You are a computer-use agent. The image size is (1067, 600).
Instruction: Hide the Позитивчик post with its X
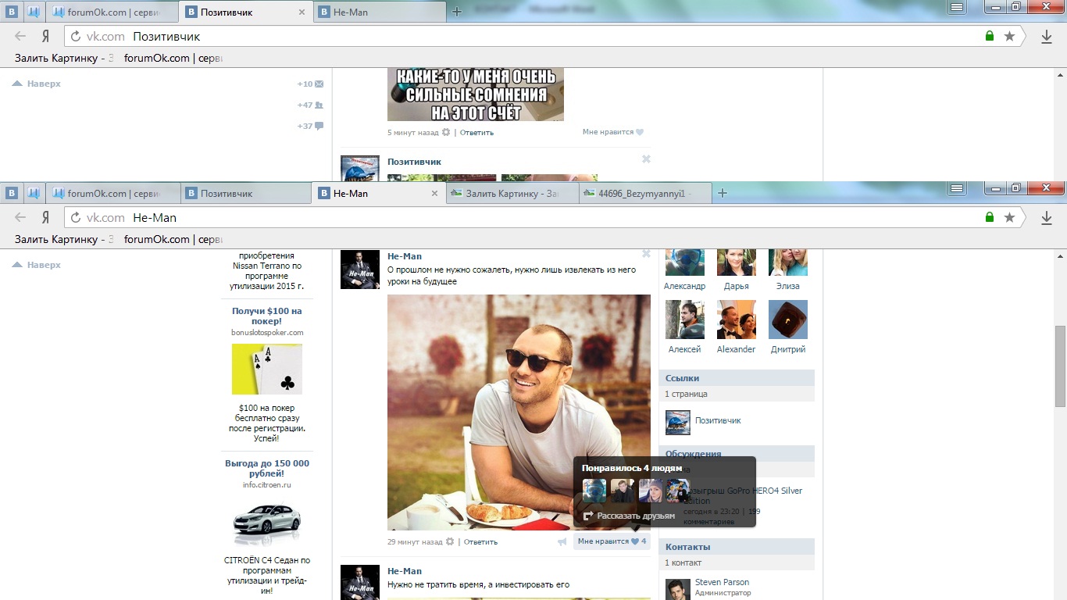click(646, 159)
